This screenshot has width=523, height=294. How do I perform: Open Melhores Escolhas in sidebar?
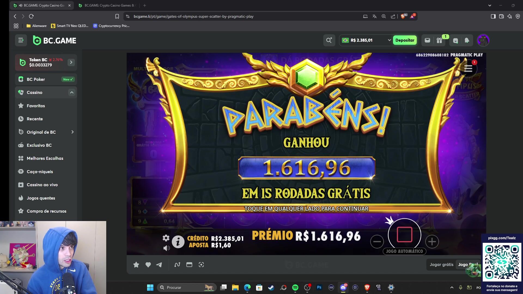pos(46,158)
